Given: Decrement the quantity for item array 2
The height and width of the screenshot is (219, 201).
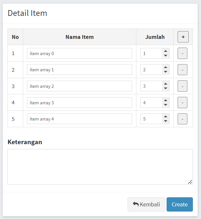Looking at the screenshot, I should (x=166, y=88).
